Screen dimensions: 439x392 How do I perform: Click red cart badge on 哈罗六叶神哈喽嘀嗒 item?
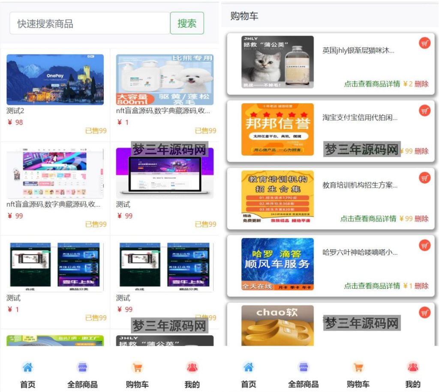click(x=424, y=245)
